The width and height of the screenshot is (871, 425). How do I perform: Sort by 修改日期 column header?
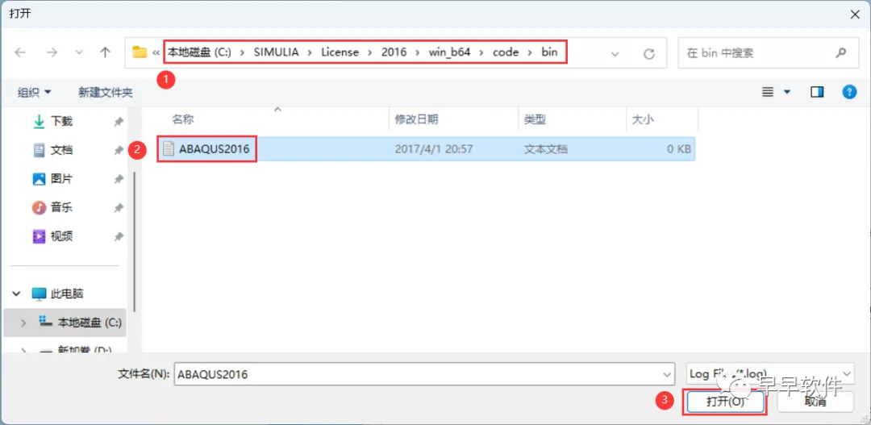[416, 119]
